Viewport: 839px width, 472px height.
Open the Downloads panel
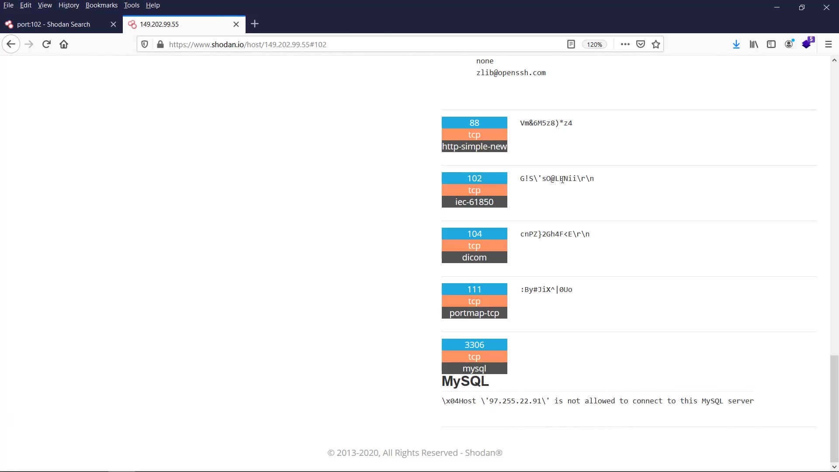pos(736,44)
